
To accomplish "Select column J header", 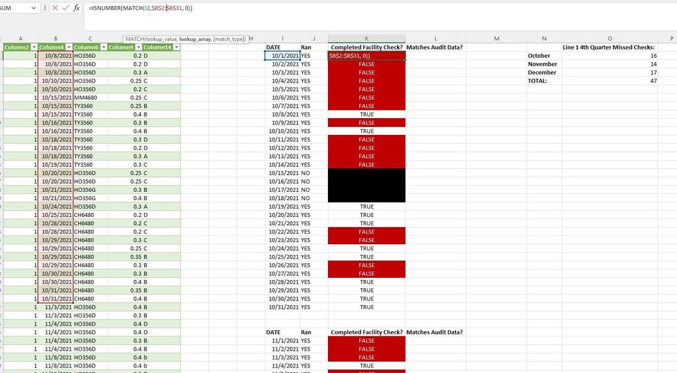I will 314,39.
